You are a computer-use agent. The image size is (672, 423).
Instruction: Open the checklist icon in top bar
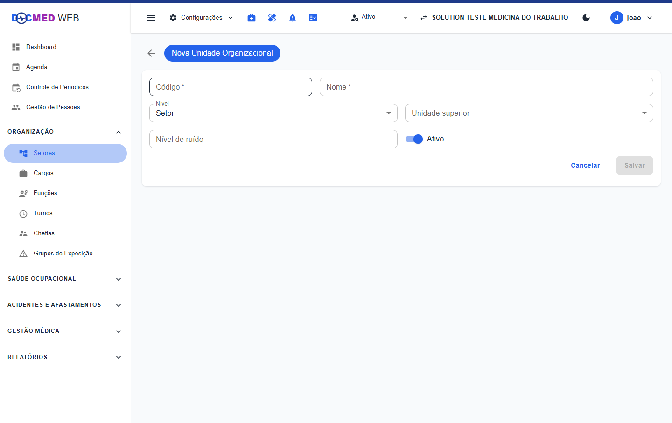click(313, 18)
